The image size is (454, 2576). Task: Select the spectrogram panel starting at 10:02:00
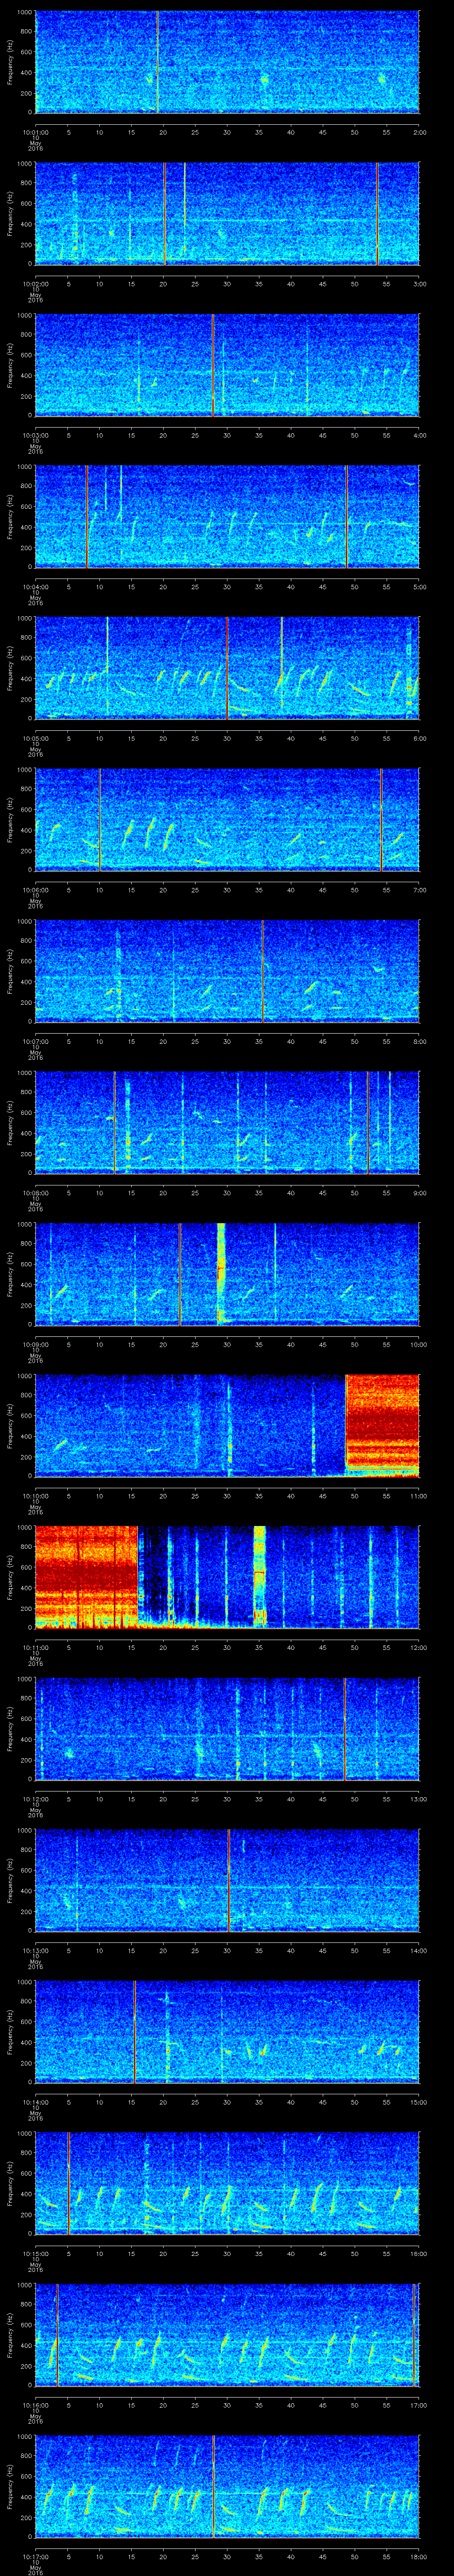(x=227, y=213)
